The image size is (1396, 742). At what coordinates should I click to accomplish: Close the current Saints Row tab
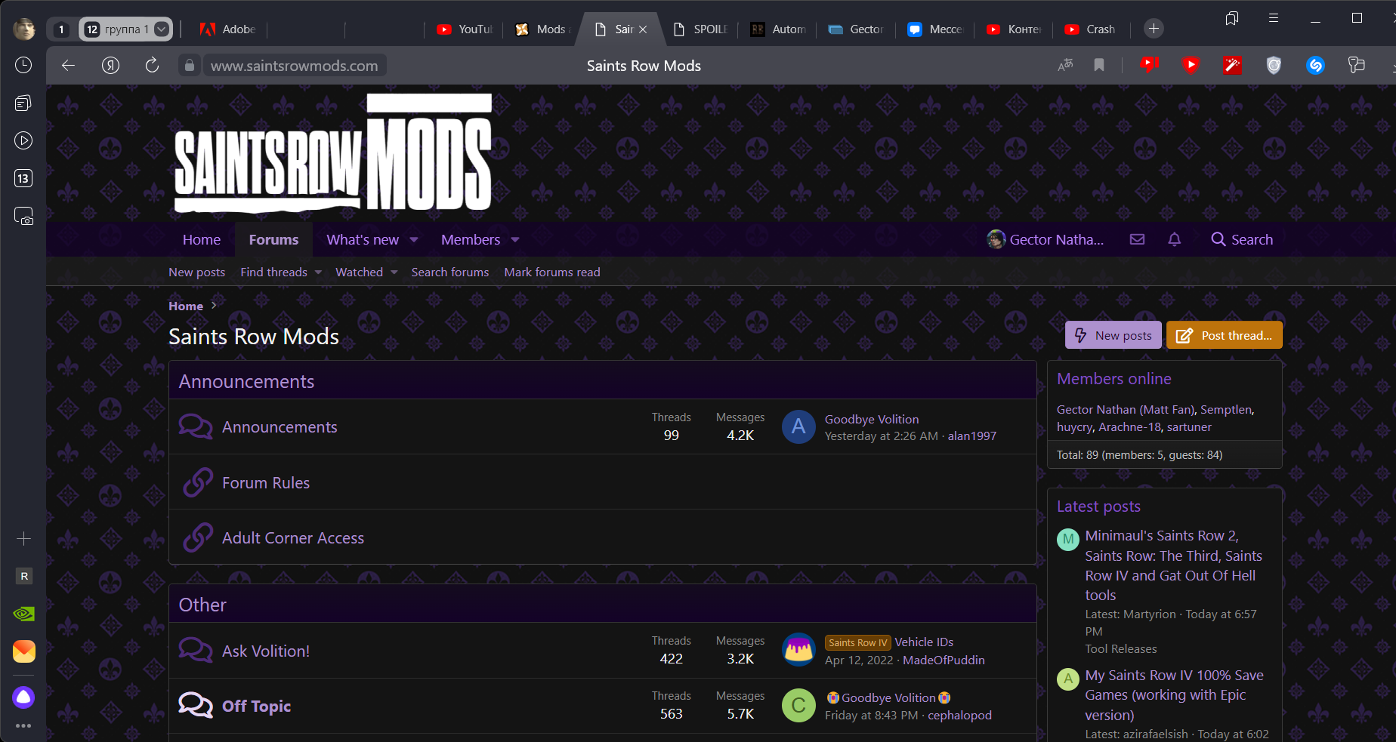point(643,29)
